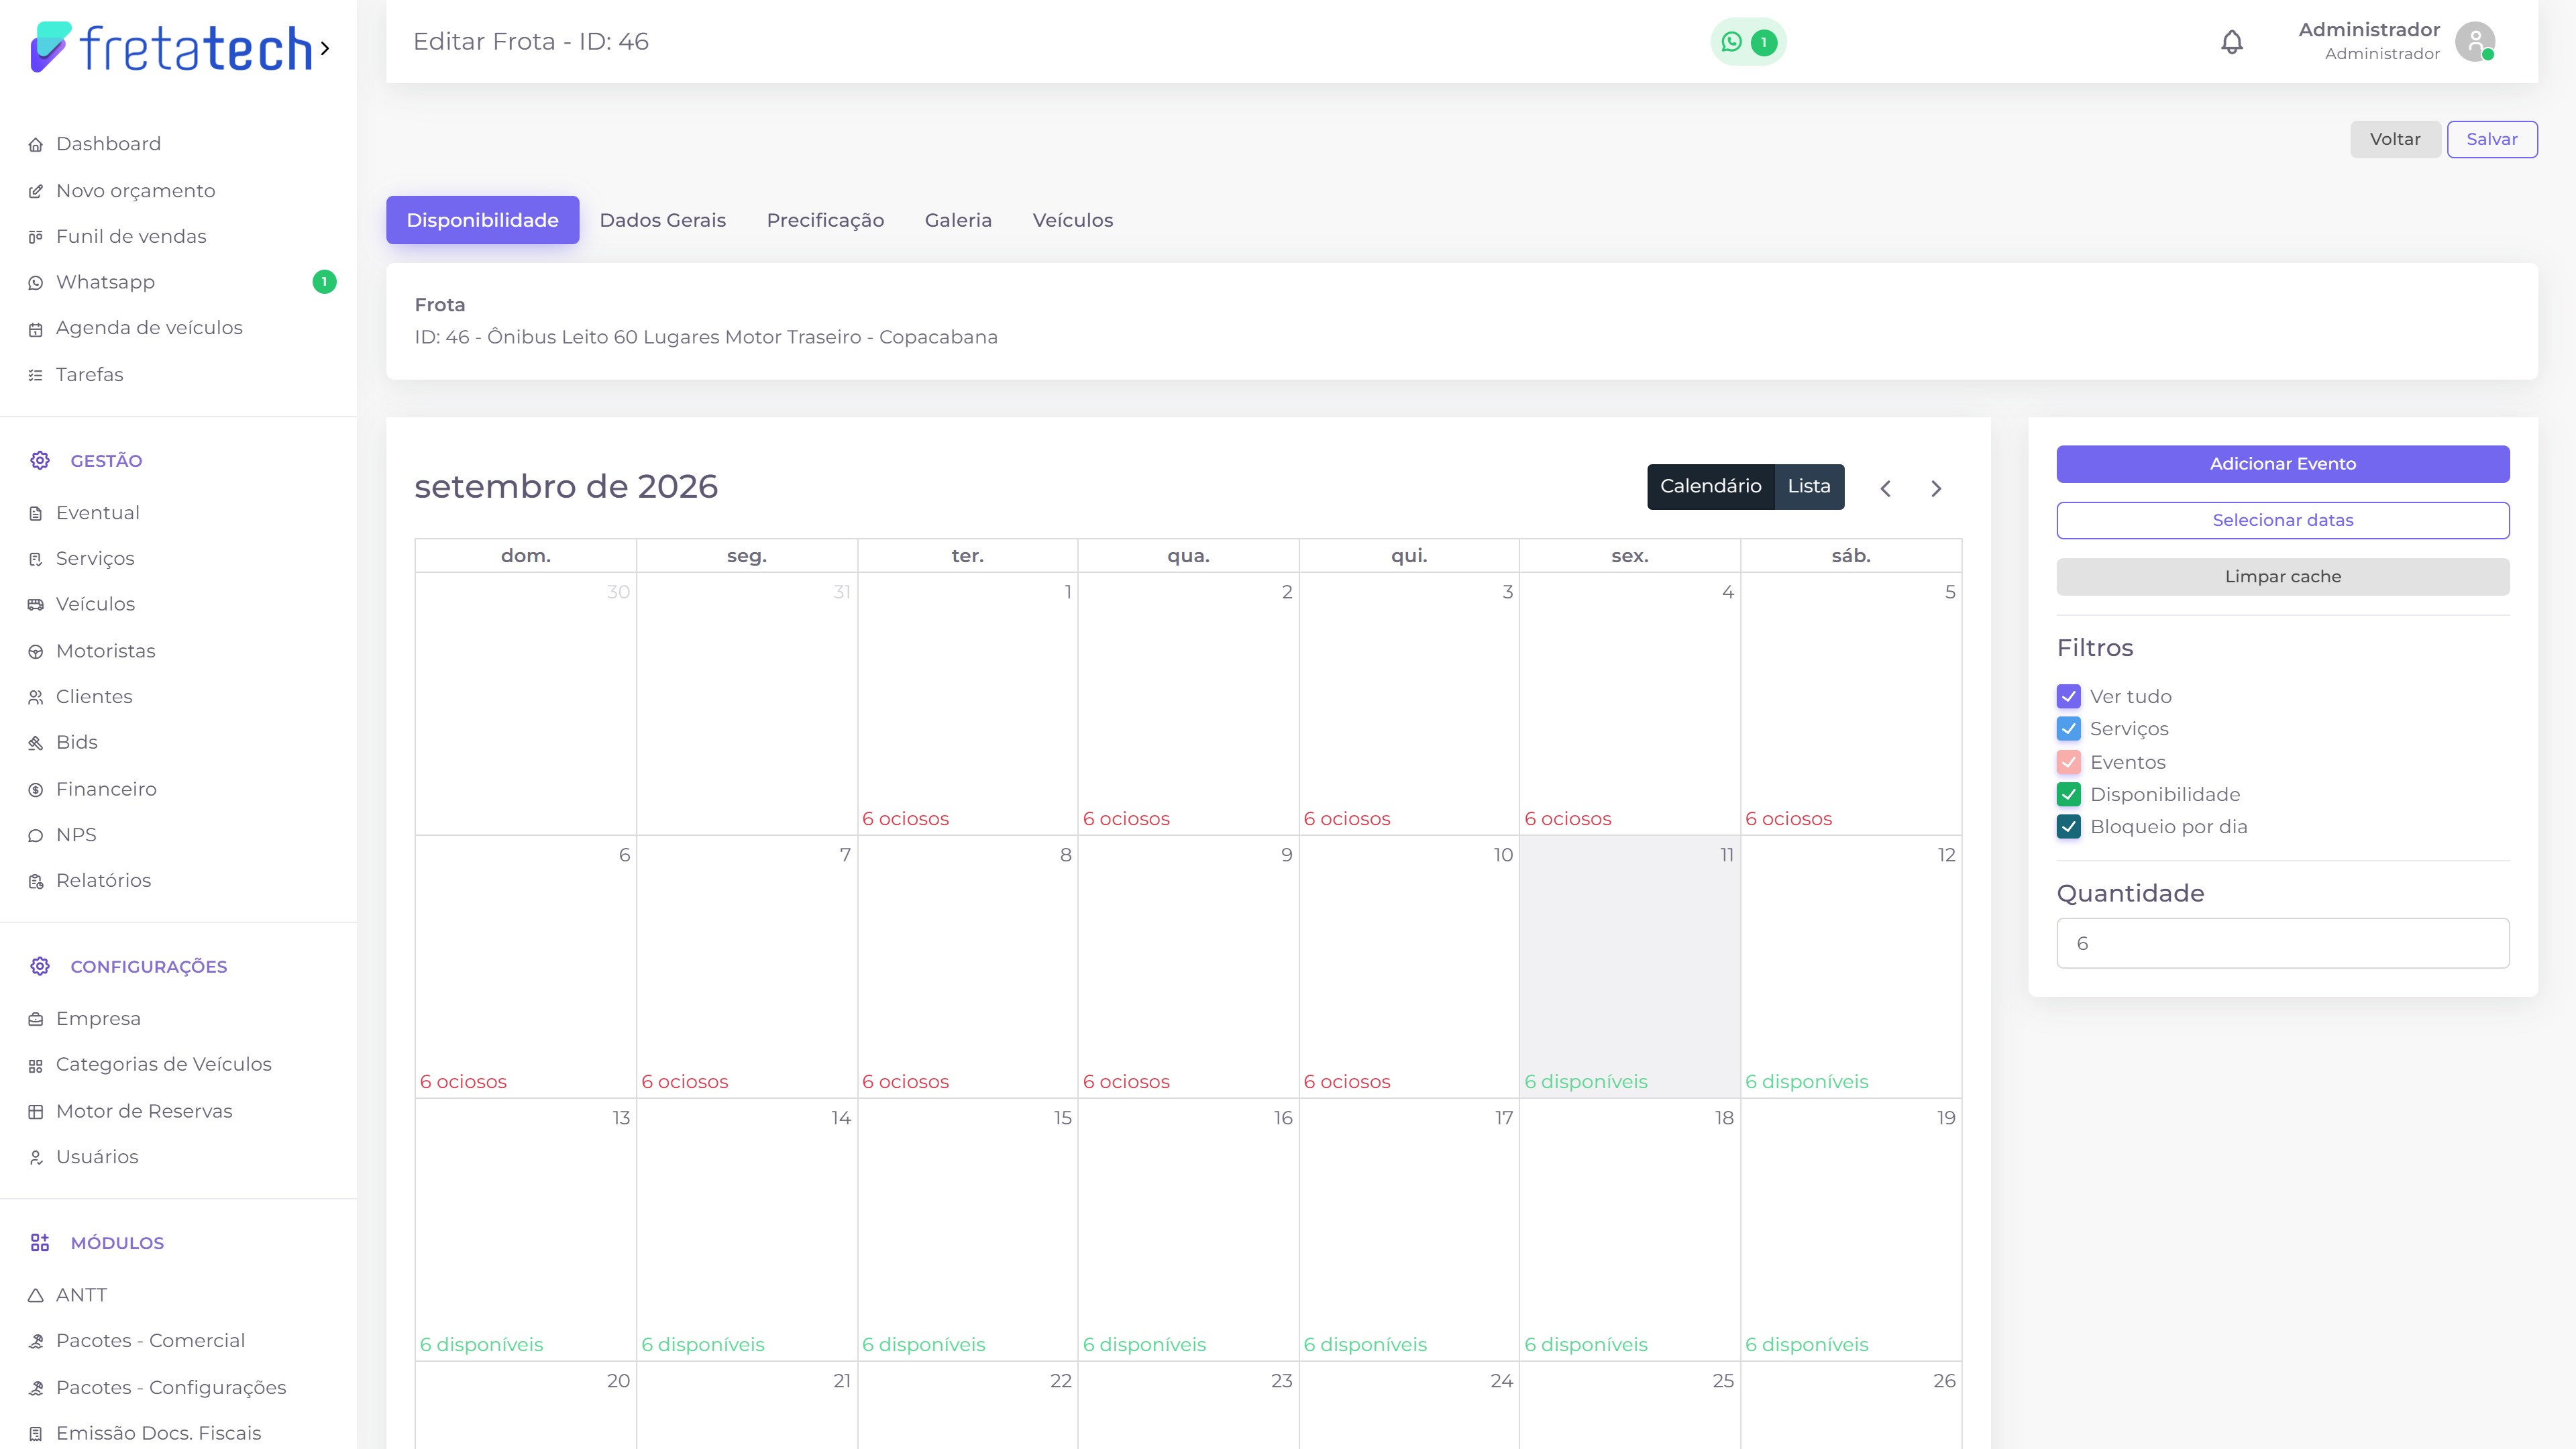Click the Eventual document icon

36,513
